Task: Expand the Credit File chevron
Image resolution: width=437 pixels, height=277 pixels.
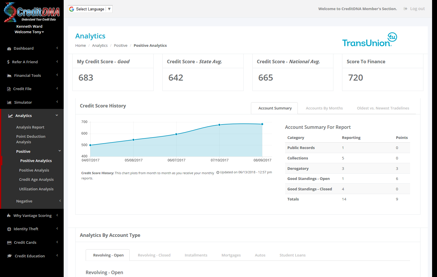Action: [x=57, y=88]
